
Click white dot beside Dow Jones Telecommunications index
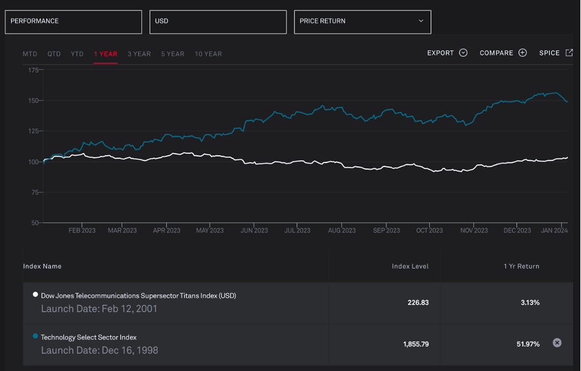[36, 294]
